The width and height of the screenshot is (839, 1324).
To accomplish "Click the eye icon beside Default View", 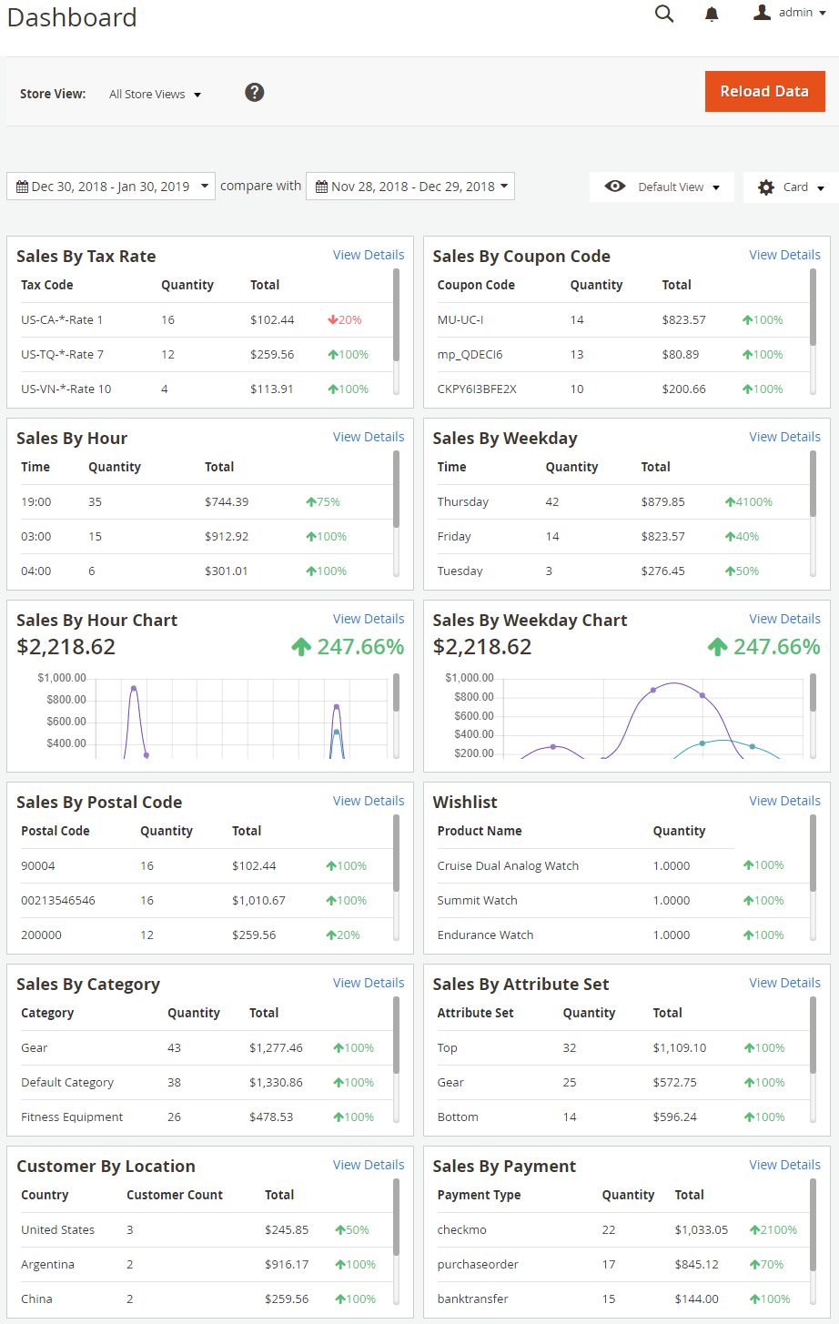I will [x=615, y=187].
